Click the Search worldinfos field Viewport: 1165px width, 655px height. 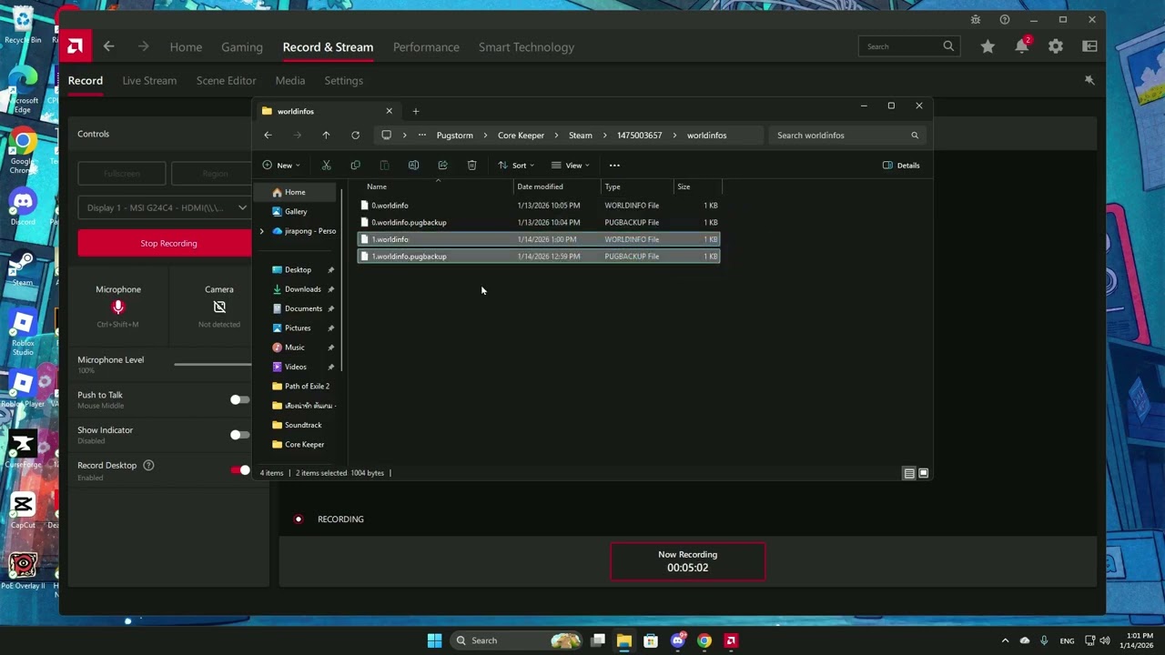click(846, 136)
